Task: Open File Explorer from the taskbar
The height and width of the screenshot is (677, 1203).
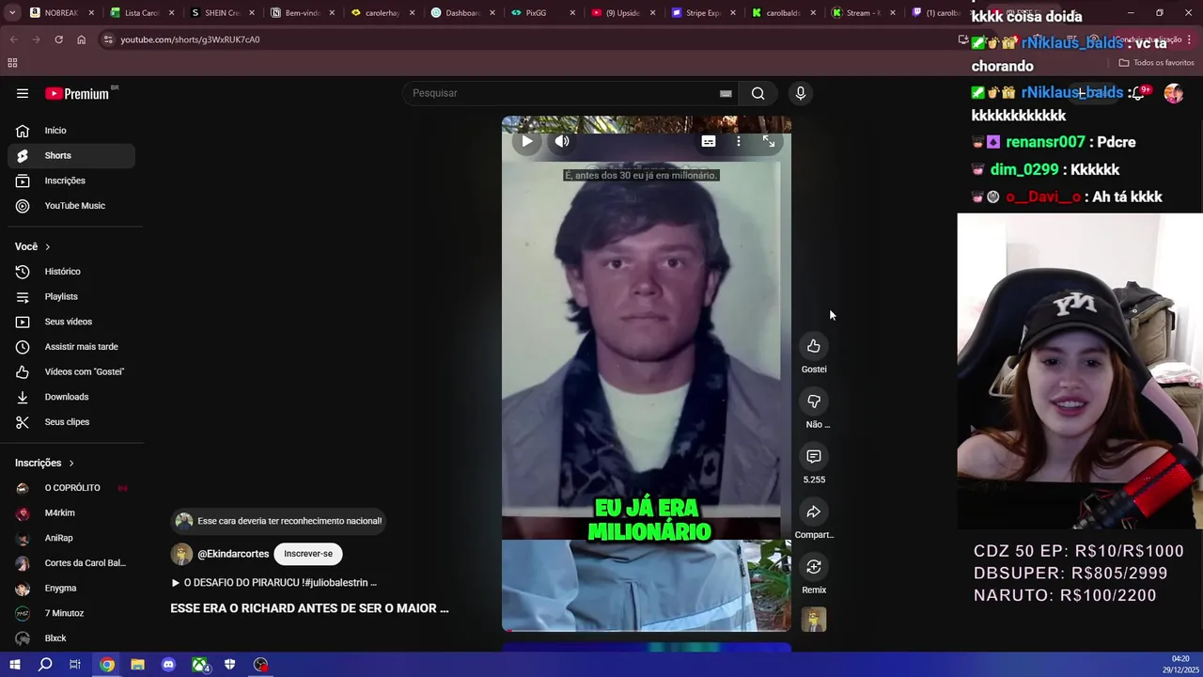Action: click(x=137, y=665)
